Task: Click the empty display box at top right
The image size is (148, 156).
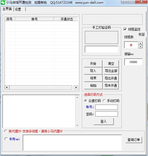Action: [x=112, y=20]
